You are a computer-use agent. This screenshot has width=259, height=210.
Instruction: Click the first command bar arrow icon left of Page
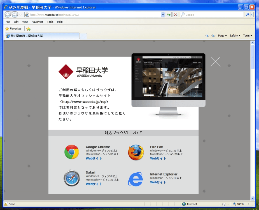click(207, 36)
